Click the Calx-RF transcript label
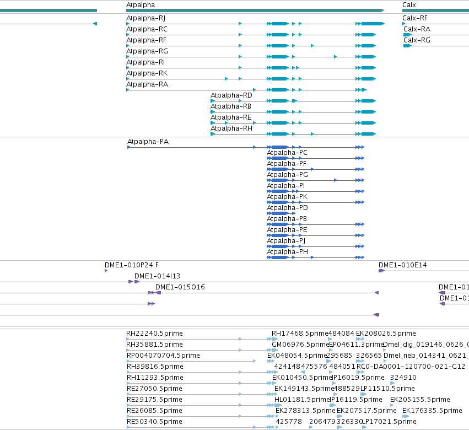Image resolution: width=469 pixels, height=430 pixels. [415, 18]
